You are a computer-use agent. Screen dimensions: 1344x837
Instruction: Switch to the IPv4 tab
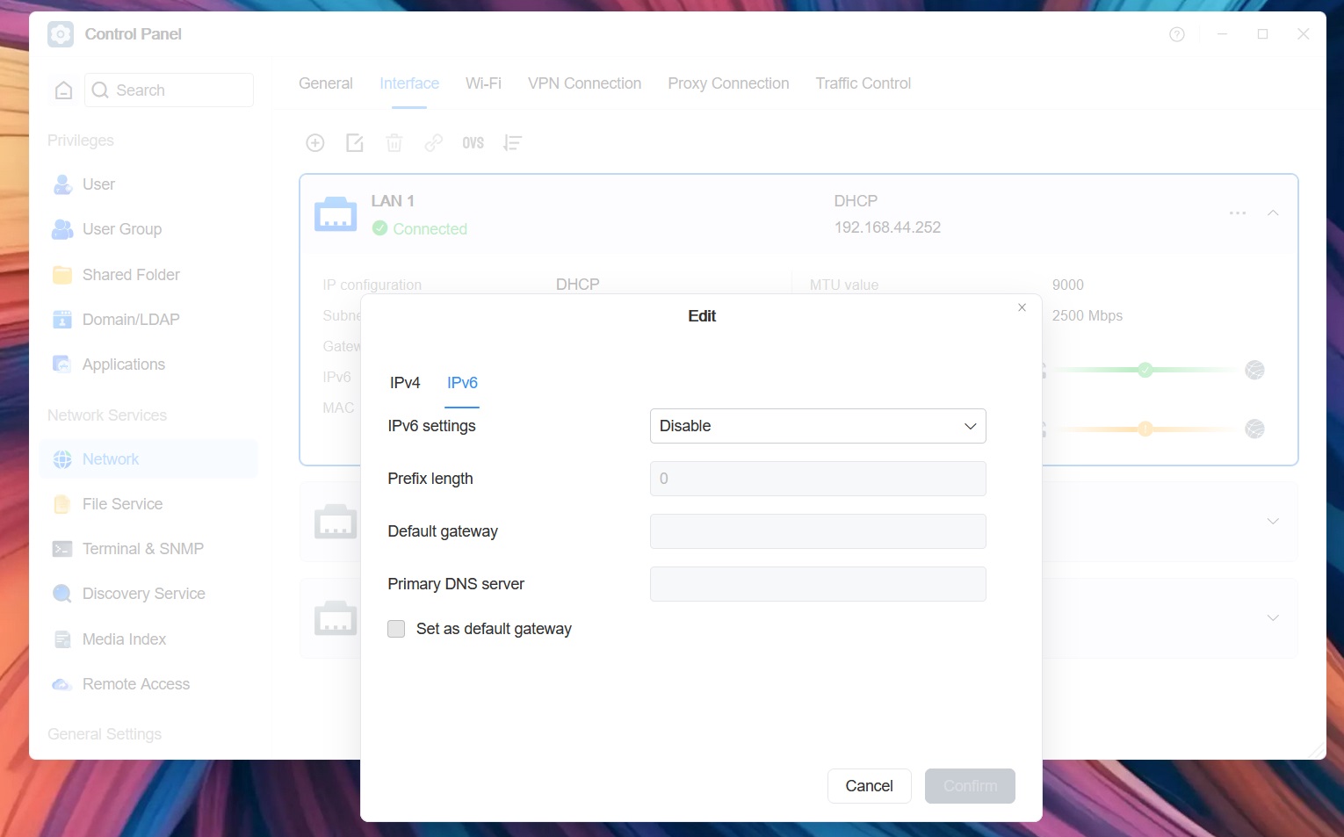(405, 383)
